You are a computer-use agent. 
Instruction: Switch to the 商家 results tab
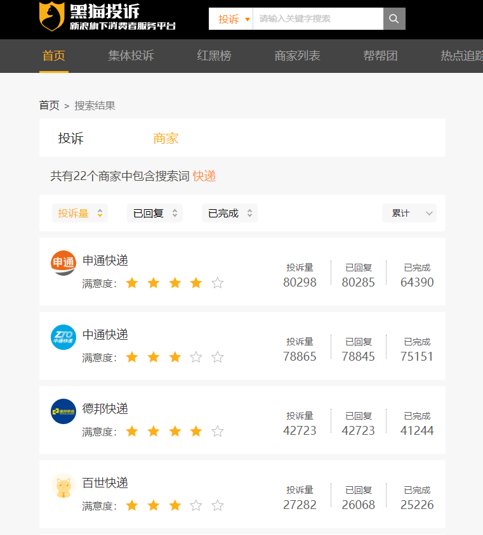166,138
